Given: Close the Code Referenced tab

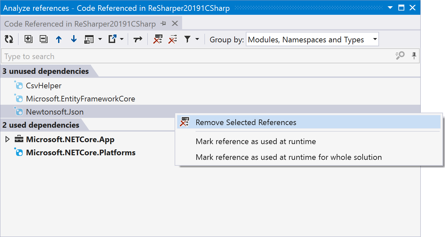Looking at the screenshot, I should (x=175, y=23).
